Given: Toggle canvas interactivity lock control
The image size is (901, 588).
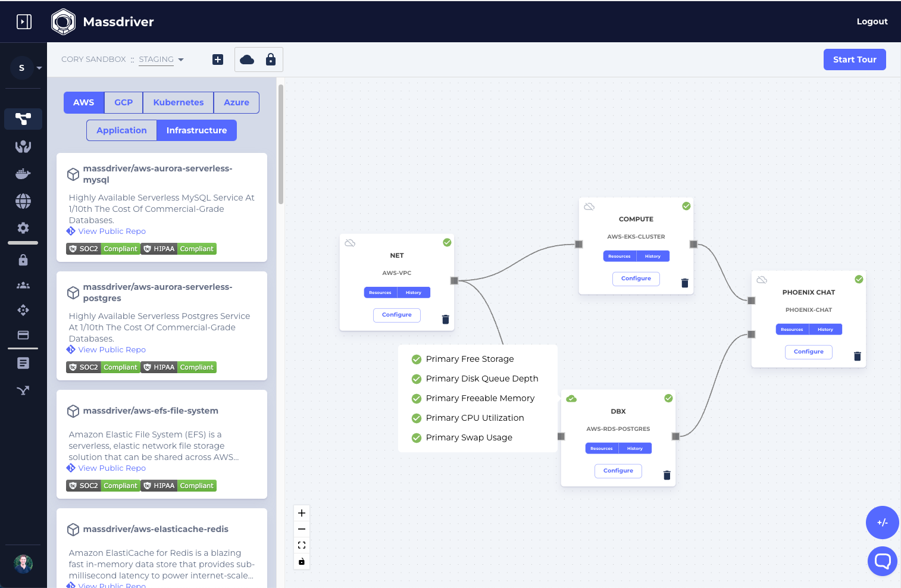Looking at the screenshot, I should [x=302, y=561].
